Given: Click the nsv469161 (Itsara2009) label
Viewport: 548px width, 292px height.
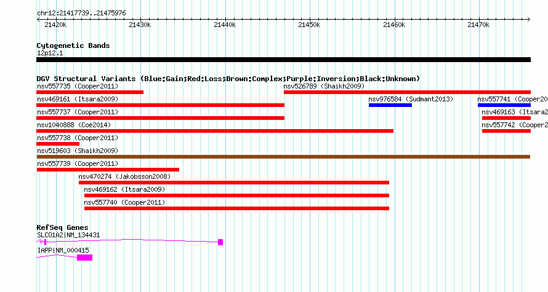Looking at the screenshot, I should pos(78,99).
